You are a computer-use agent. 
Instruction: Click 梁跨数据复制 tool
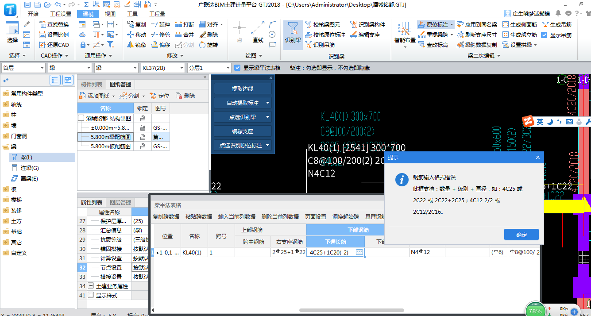tap(477, 45)
